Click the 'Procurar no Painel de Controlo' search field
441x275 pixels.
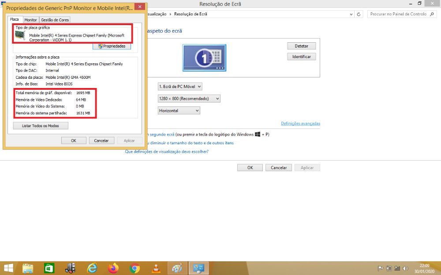click(401, 14)
